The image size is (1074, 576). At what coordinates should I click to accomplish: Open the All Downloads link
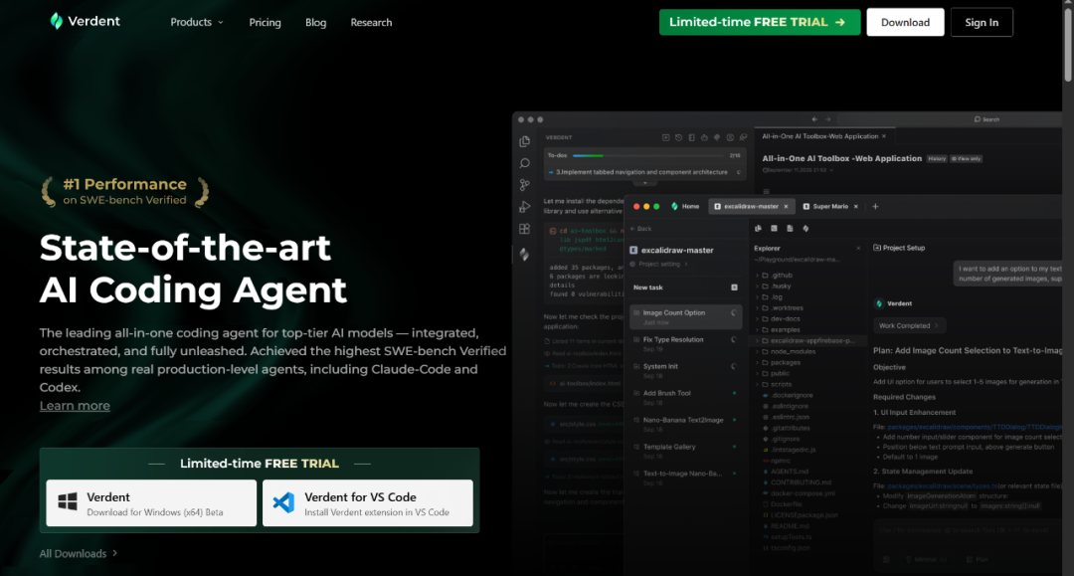tap(78, 553)
